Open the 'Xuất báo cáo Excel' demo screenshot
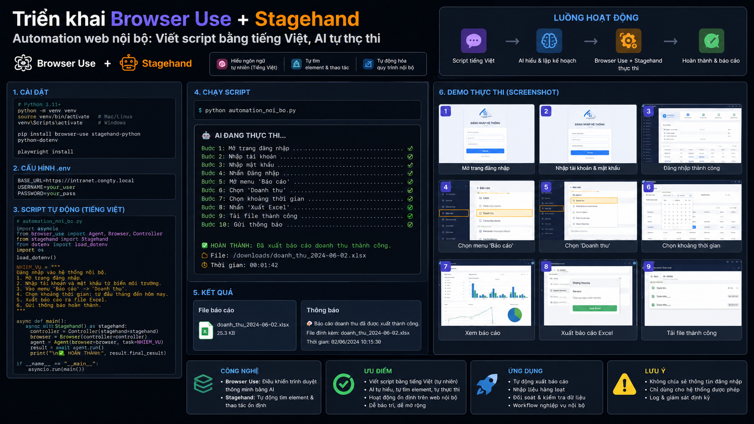754x424 pixels. pos(588,293)
